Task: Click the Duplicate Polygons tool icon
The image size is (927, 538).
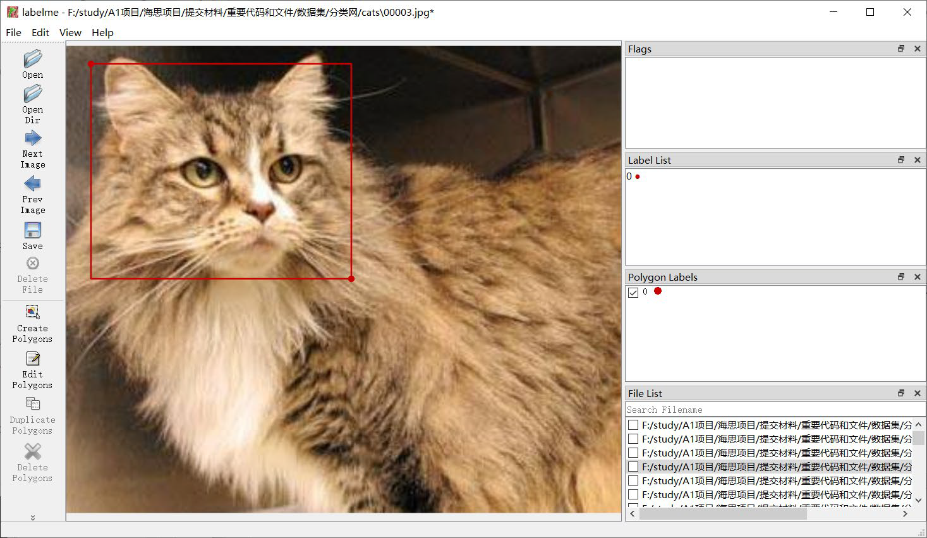Action: click(x=33, y=403)
